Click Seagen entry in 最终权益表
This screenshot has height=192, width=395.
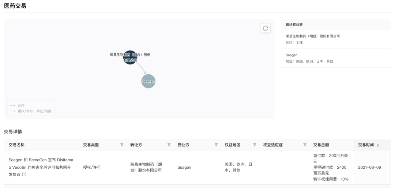pos(336,58)
